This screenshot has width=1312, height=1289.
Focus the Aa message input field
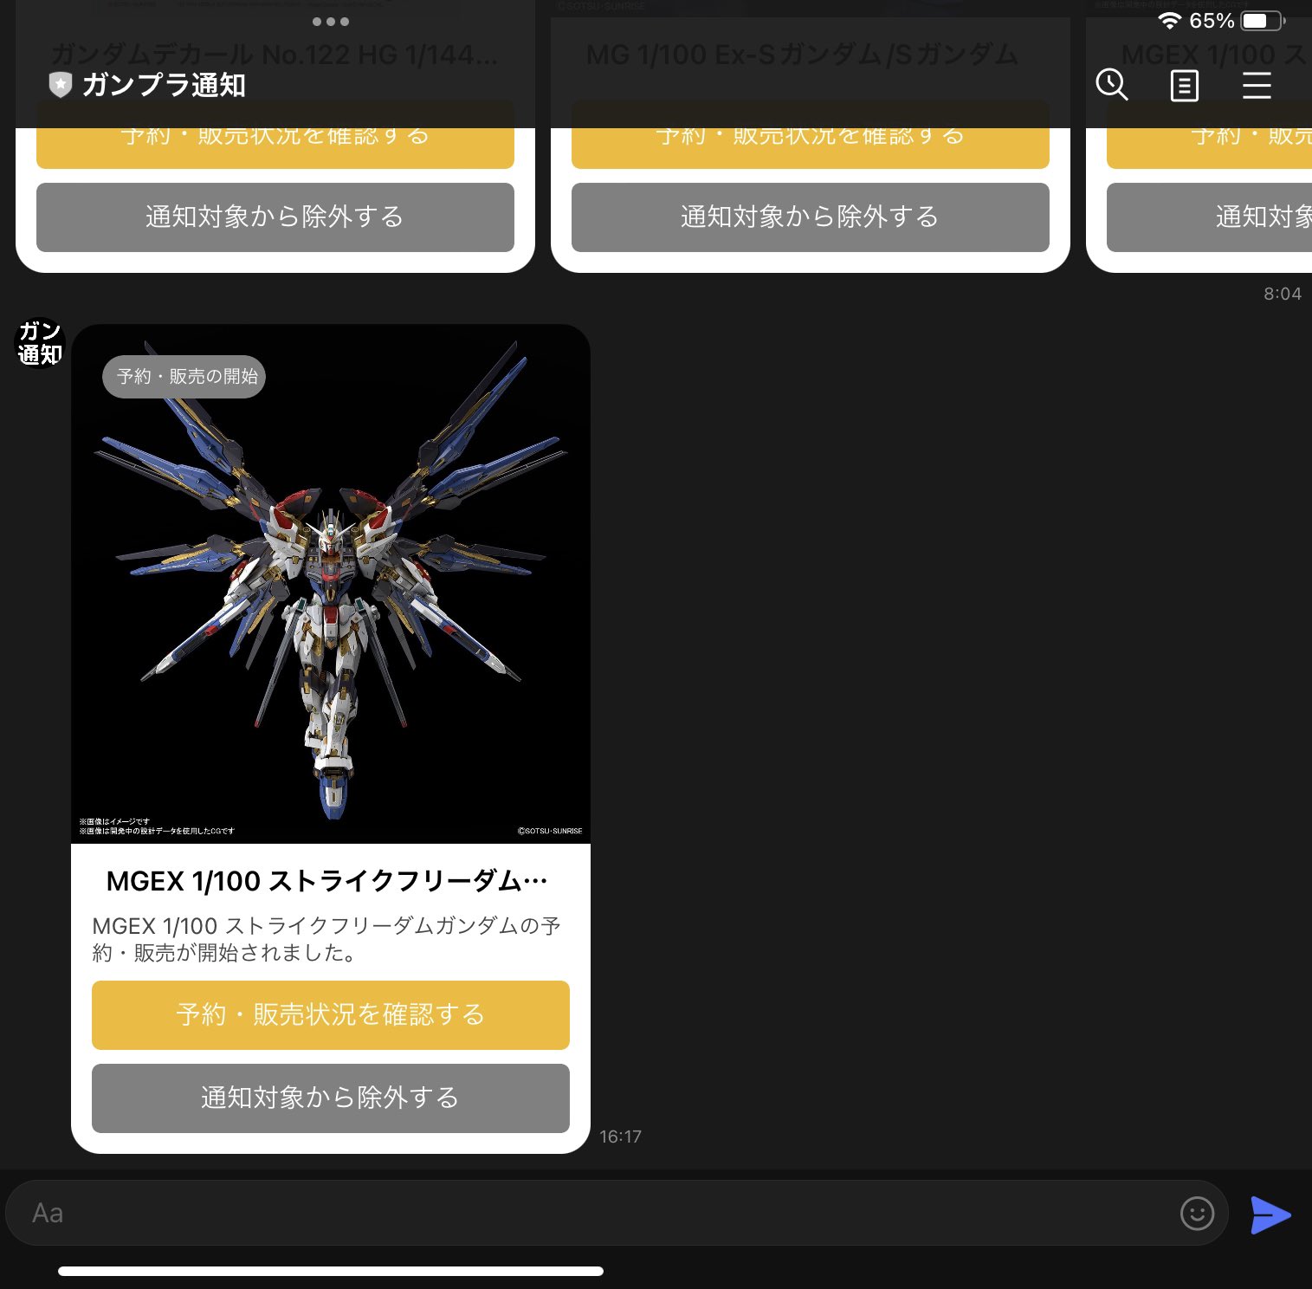tap(617, 1213)
